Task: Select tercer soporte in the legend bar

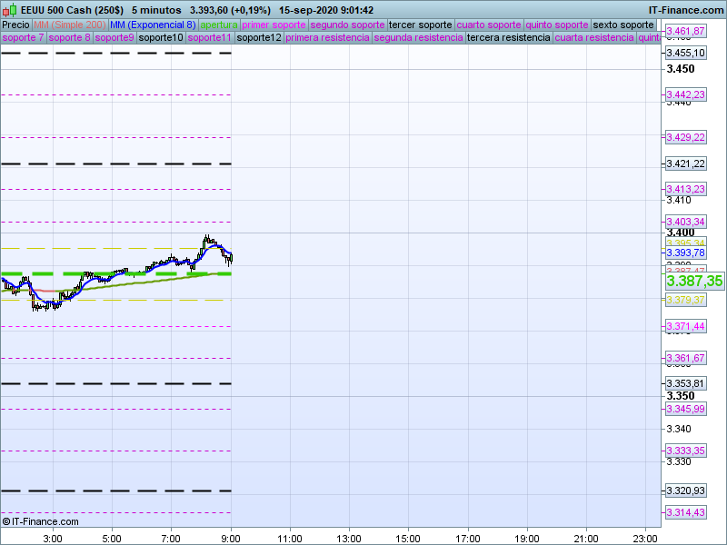Action: [420, 25]
